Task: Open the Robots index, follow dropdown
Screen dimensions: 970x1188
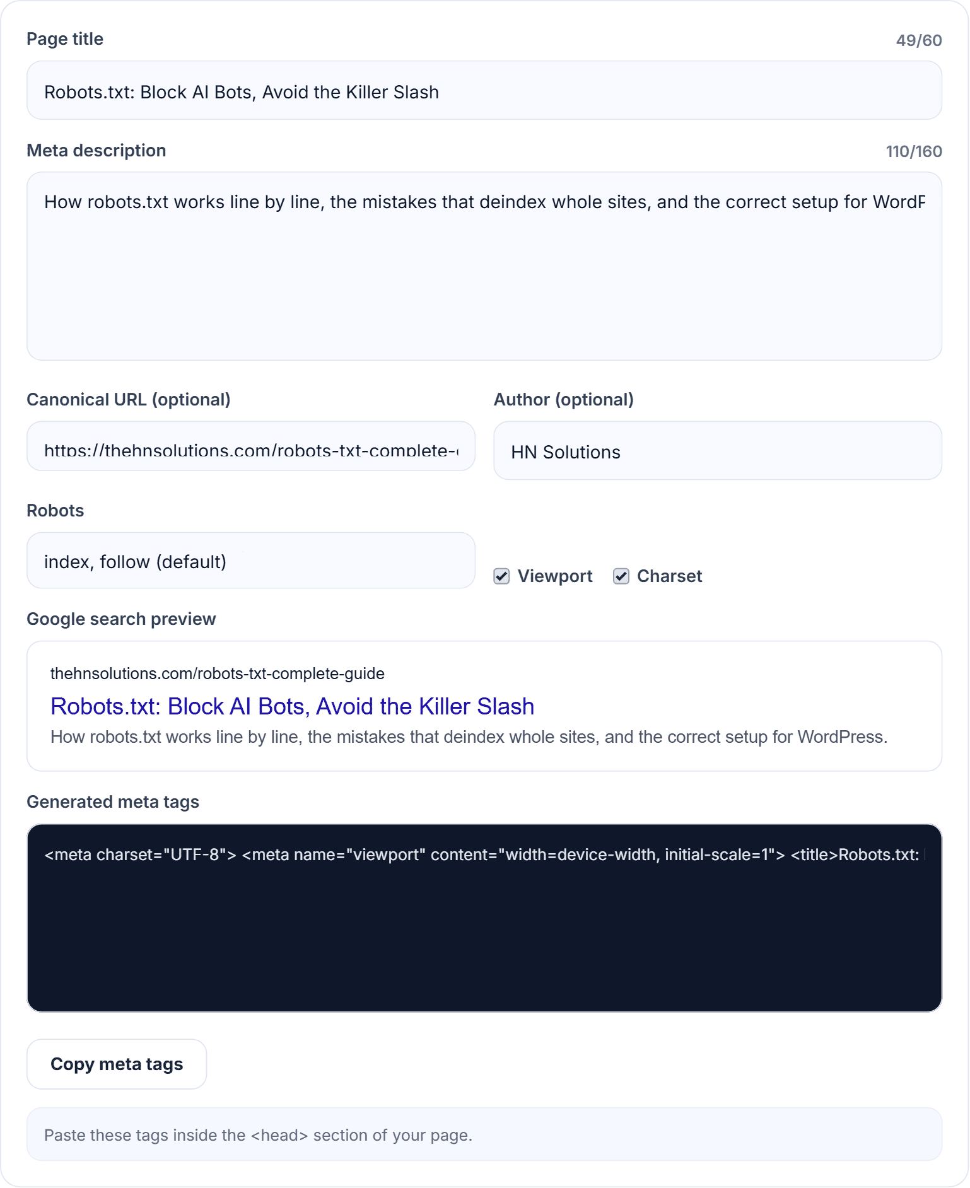Action: pos(250,561)
